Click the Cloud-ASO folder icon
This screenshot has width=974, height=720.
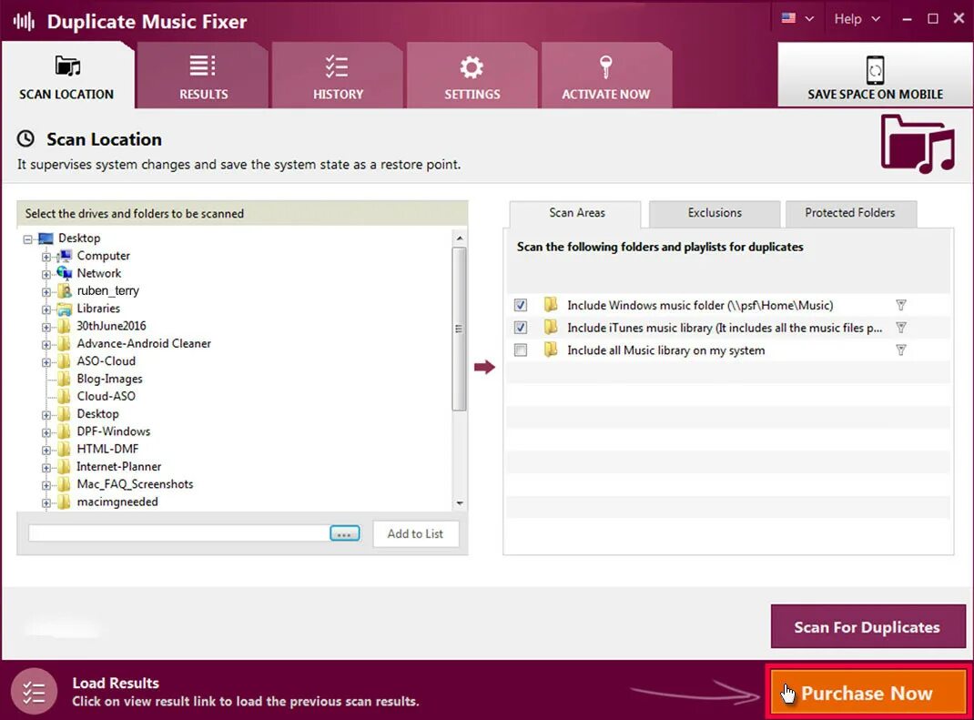[x=64, y=396]
